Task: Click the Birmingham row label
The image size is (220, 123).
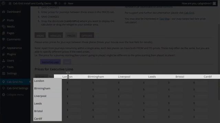Action: 42,88
